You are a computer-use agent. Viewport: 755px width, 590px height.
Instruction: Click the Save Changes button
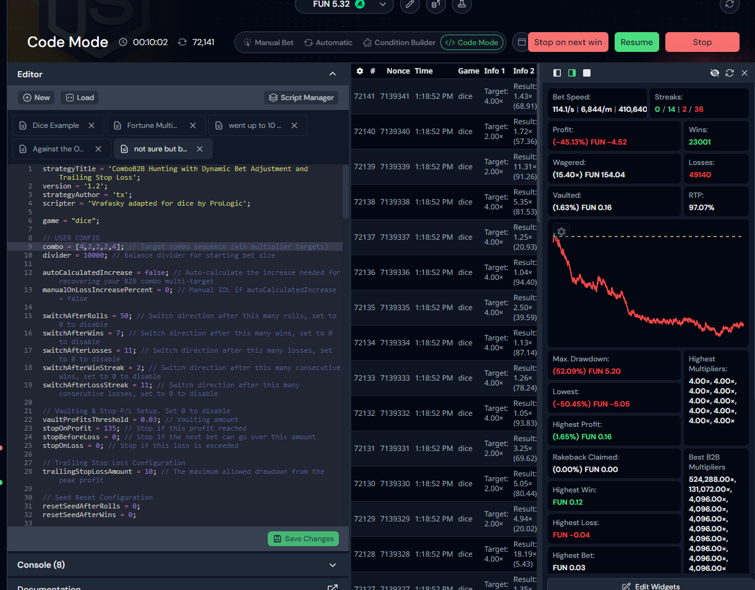click(303, 539)
